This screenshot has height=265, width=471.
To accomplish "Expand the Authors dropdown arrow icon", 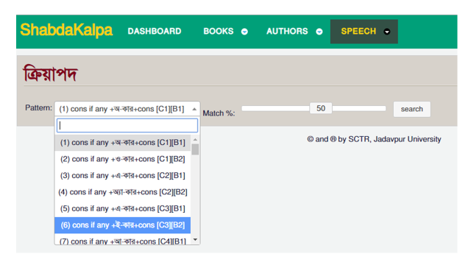I will (x=319, y=32).
